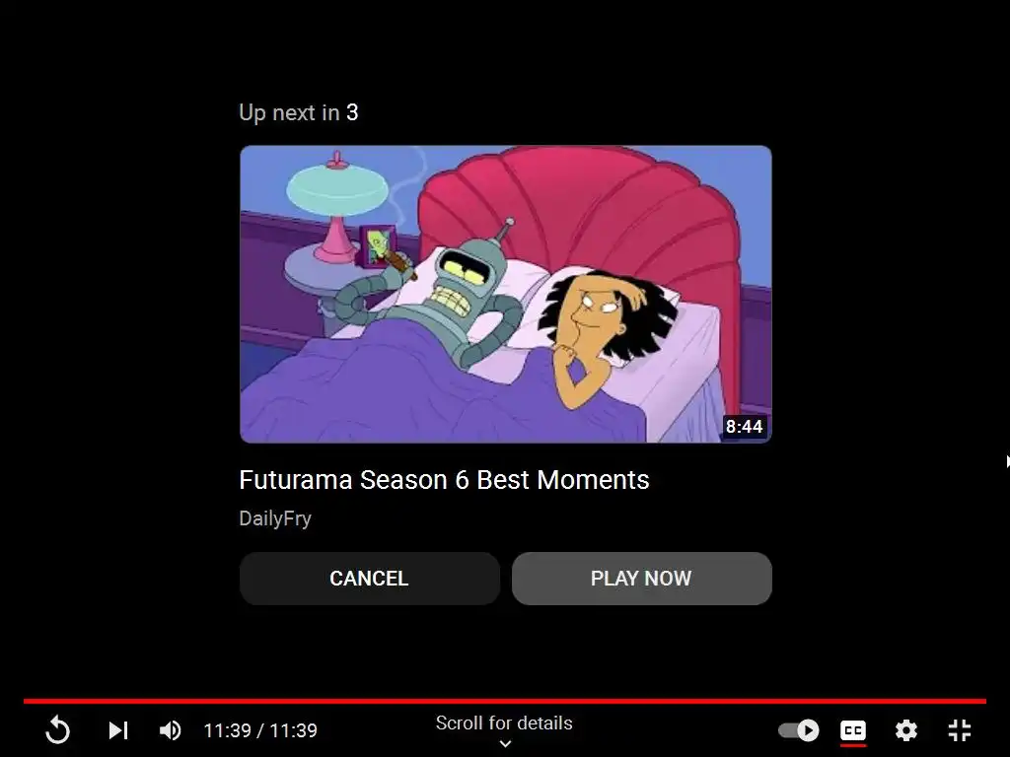Mute audio with the speaker icon

170,730
